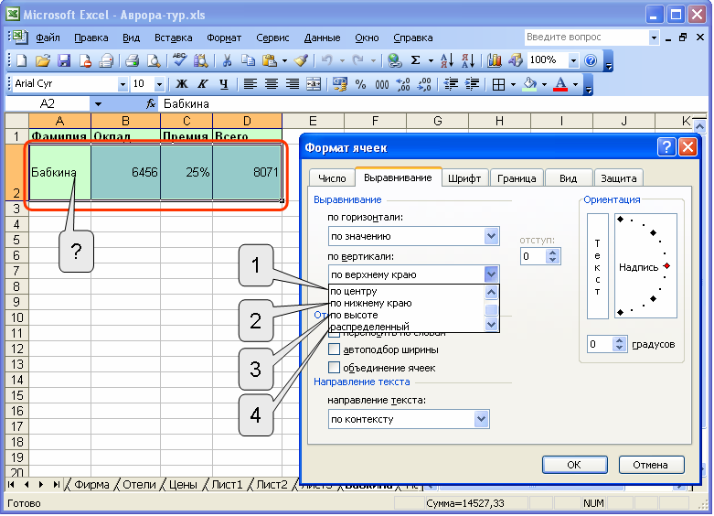
Task: Align cell text to the left
Action: point(250,84)
